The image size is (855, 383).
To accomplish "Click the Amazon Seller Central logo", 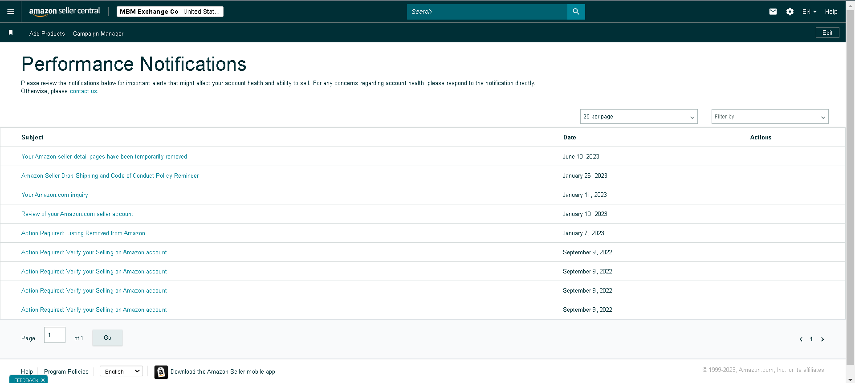I will point(65,12).
